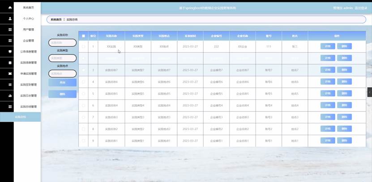Click 删除 for row 实践名称7

pyautogui.click(x=344, y=70)
